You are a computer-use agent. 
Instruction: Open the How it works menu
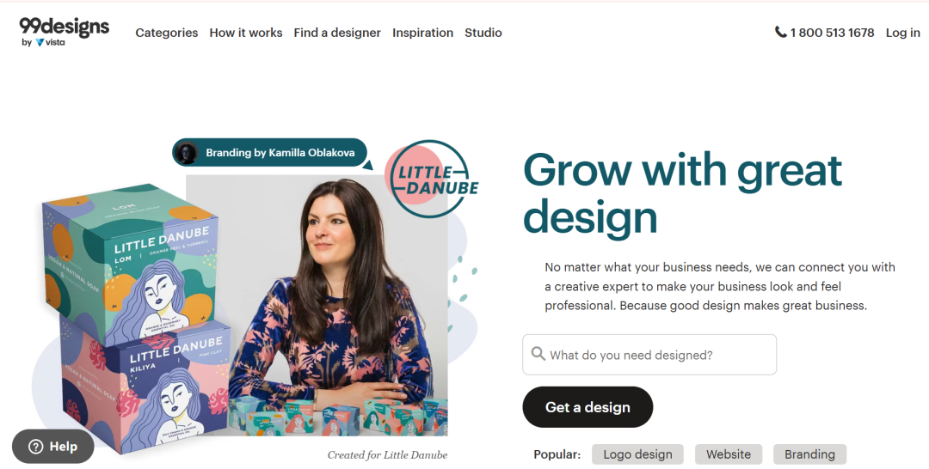(246, 33)
